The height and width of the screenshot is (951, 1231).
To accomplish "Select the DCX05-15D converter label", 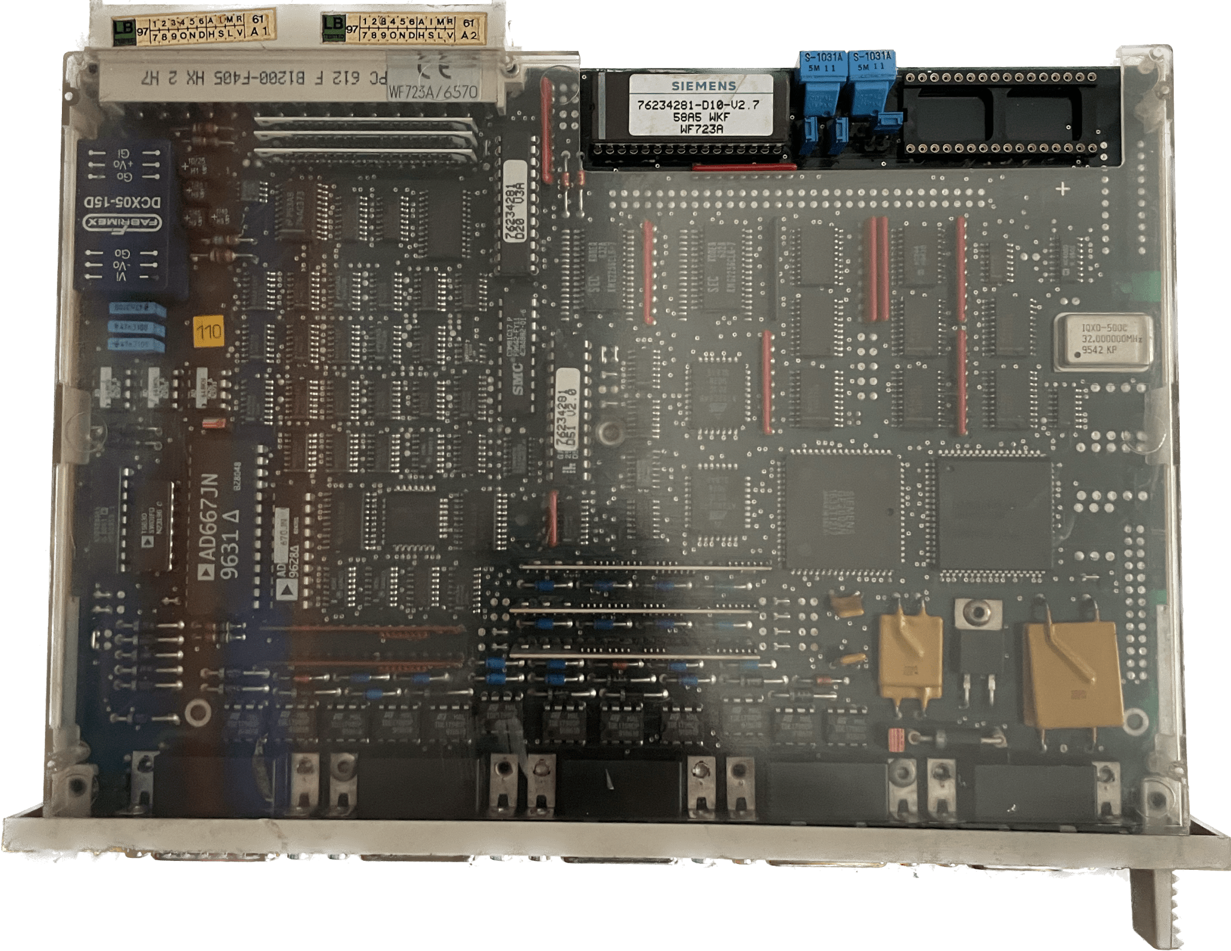I will pos(122,202).
